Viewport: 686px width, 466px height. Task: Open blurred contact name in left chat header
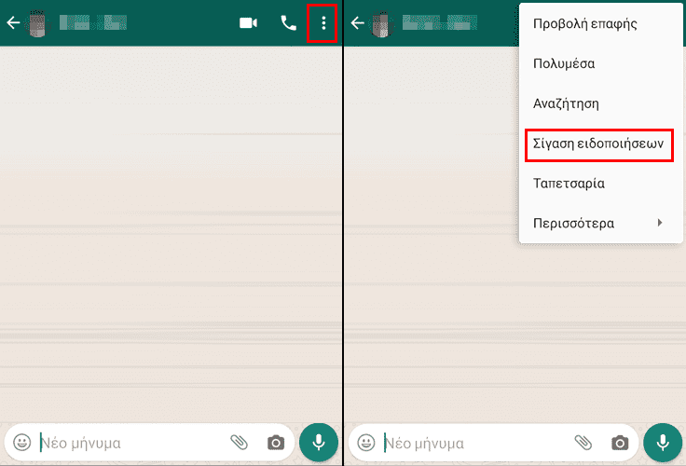[93, 22]
